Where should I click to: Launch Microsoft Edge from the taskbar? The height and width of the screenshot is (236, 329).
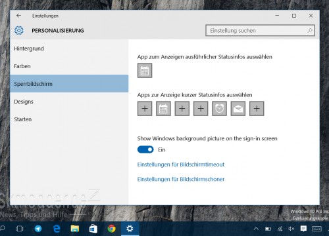[57, 229]
